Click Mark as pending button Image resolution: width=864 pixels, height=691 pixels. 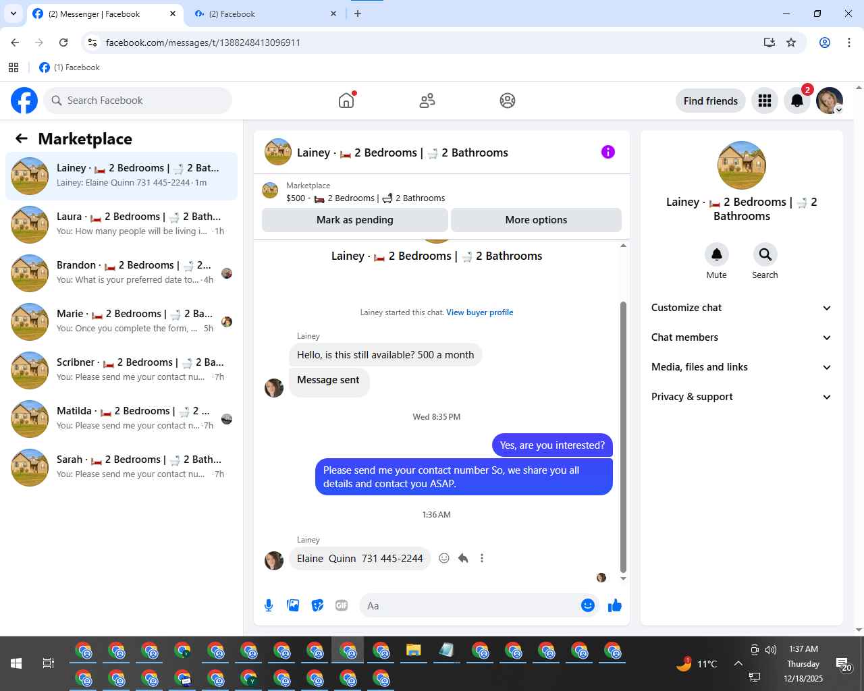tap(355, 220)
